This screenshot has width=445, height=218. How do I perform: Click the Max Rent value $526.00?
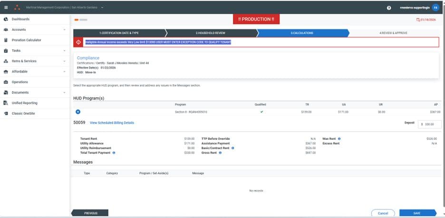click(432, 139)
